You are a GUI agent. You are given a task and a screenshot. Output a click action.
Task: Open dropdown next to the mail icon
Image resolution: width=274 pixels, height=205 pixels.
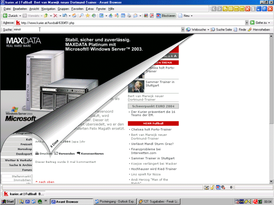tap(140, 16)
